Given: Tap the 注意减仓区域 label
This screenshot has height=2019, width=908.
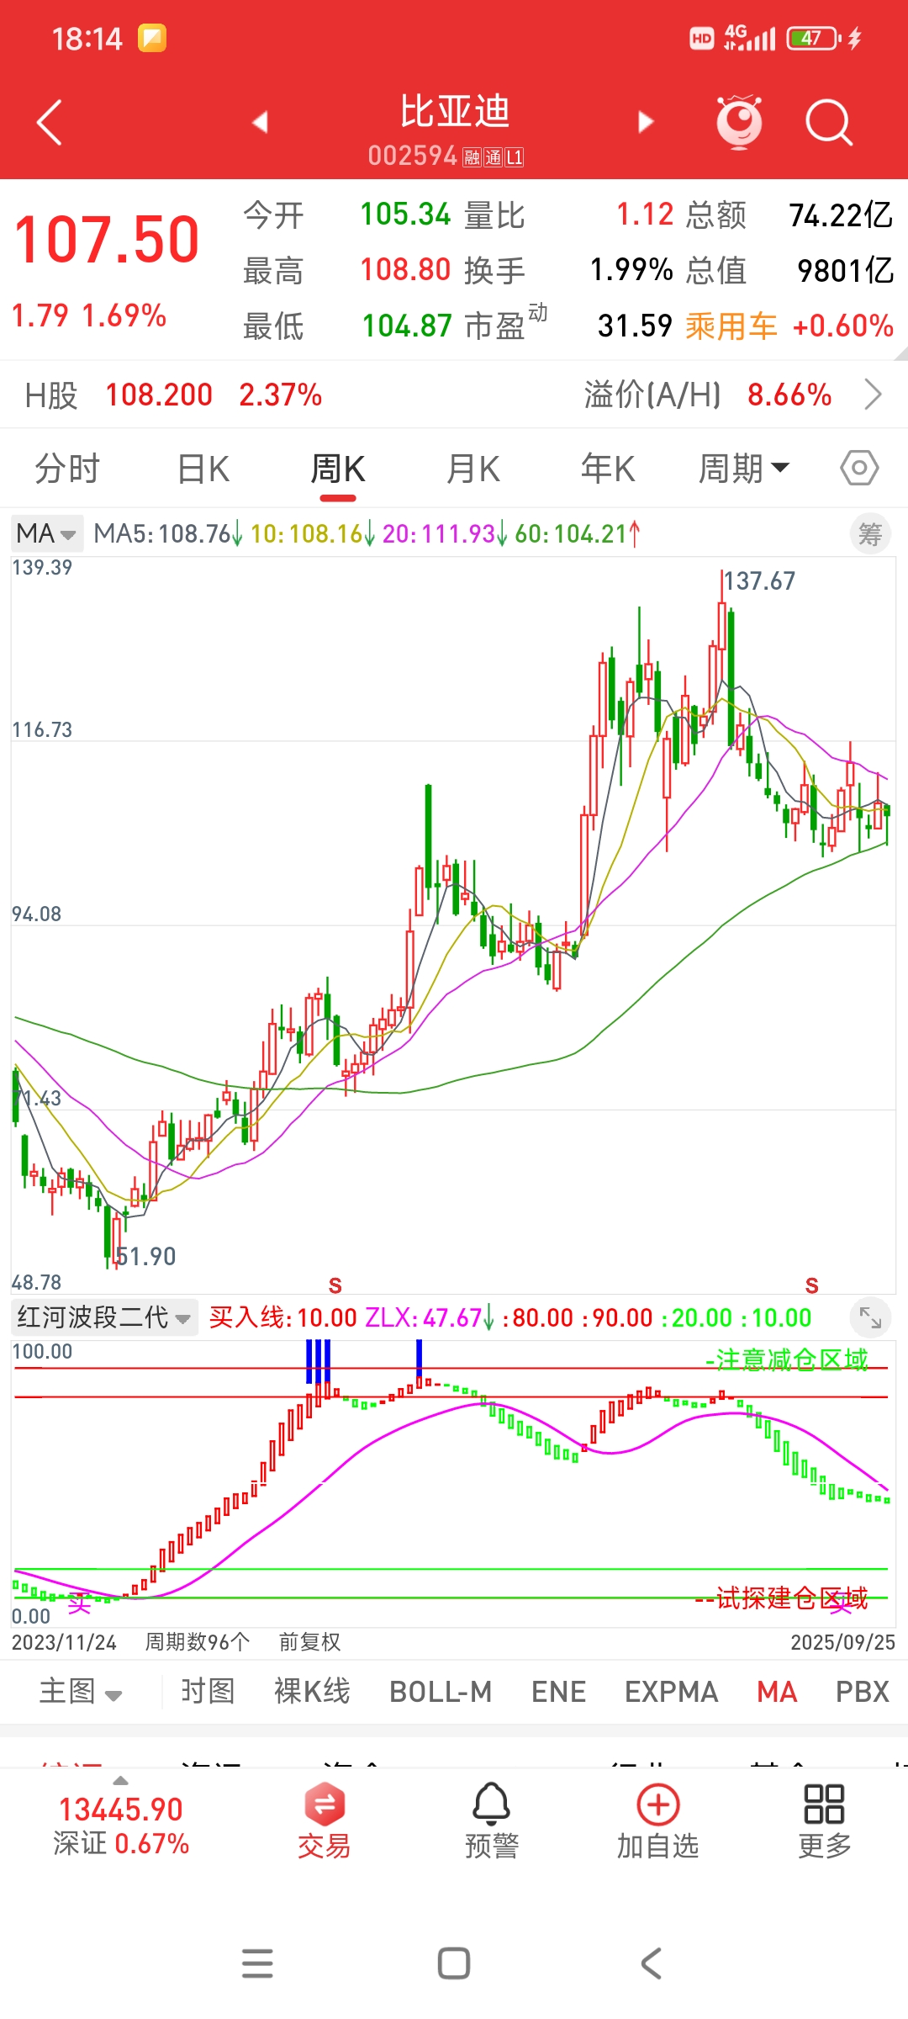Looking at the screenshot, I should tap(787, 1359).
